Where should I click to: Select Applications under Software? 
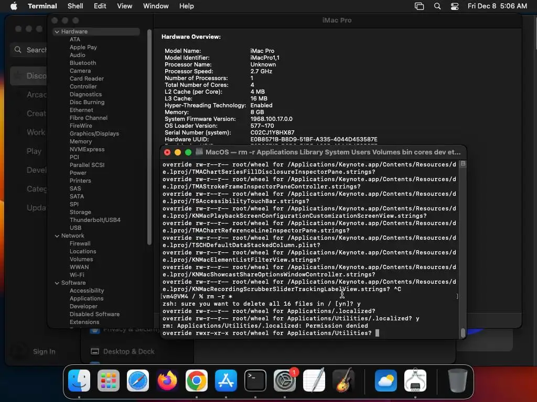click(x=87, y=299)
